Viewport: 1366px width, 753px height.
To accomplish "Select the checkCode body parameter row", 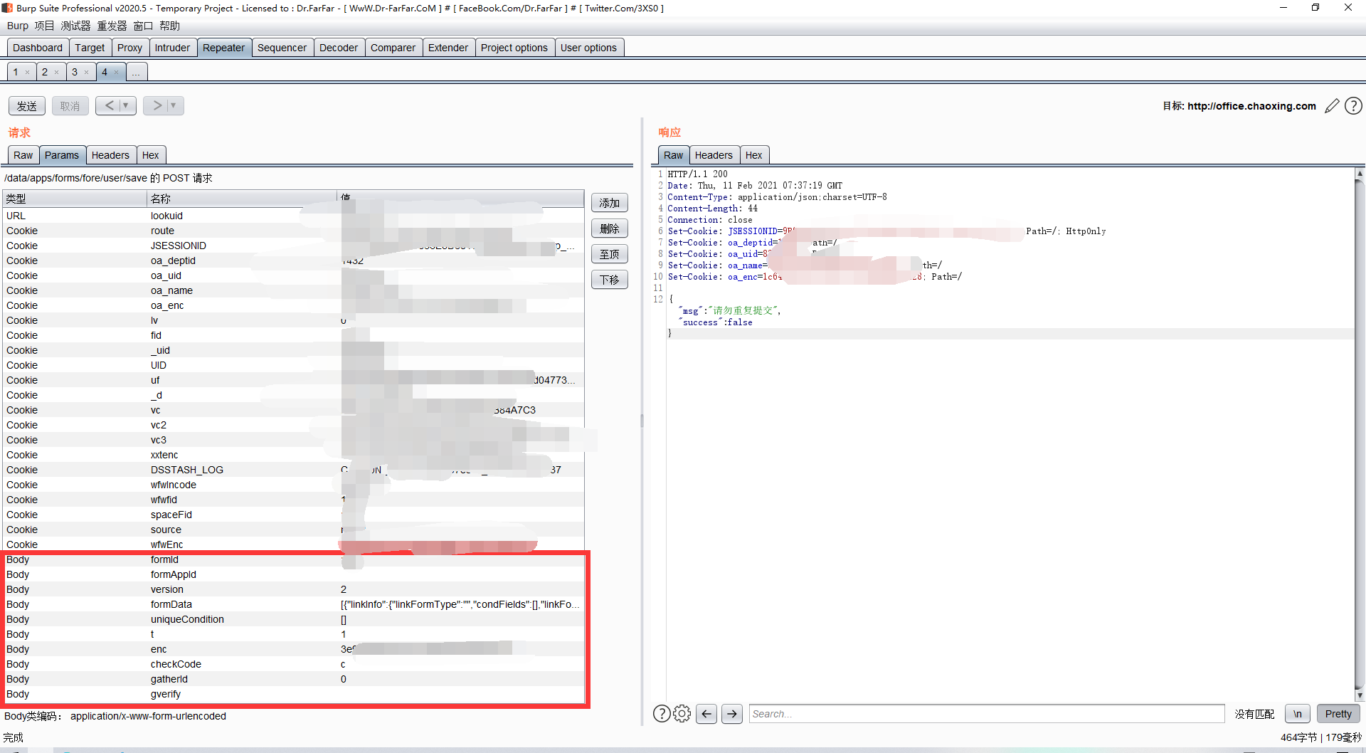I will click(294, 664).
